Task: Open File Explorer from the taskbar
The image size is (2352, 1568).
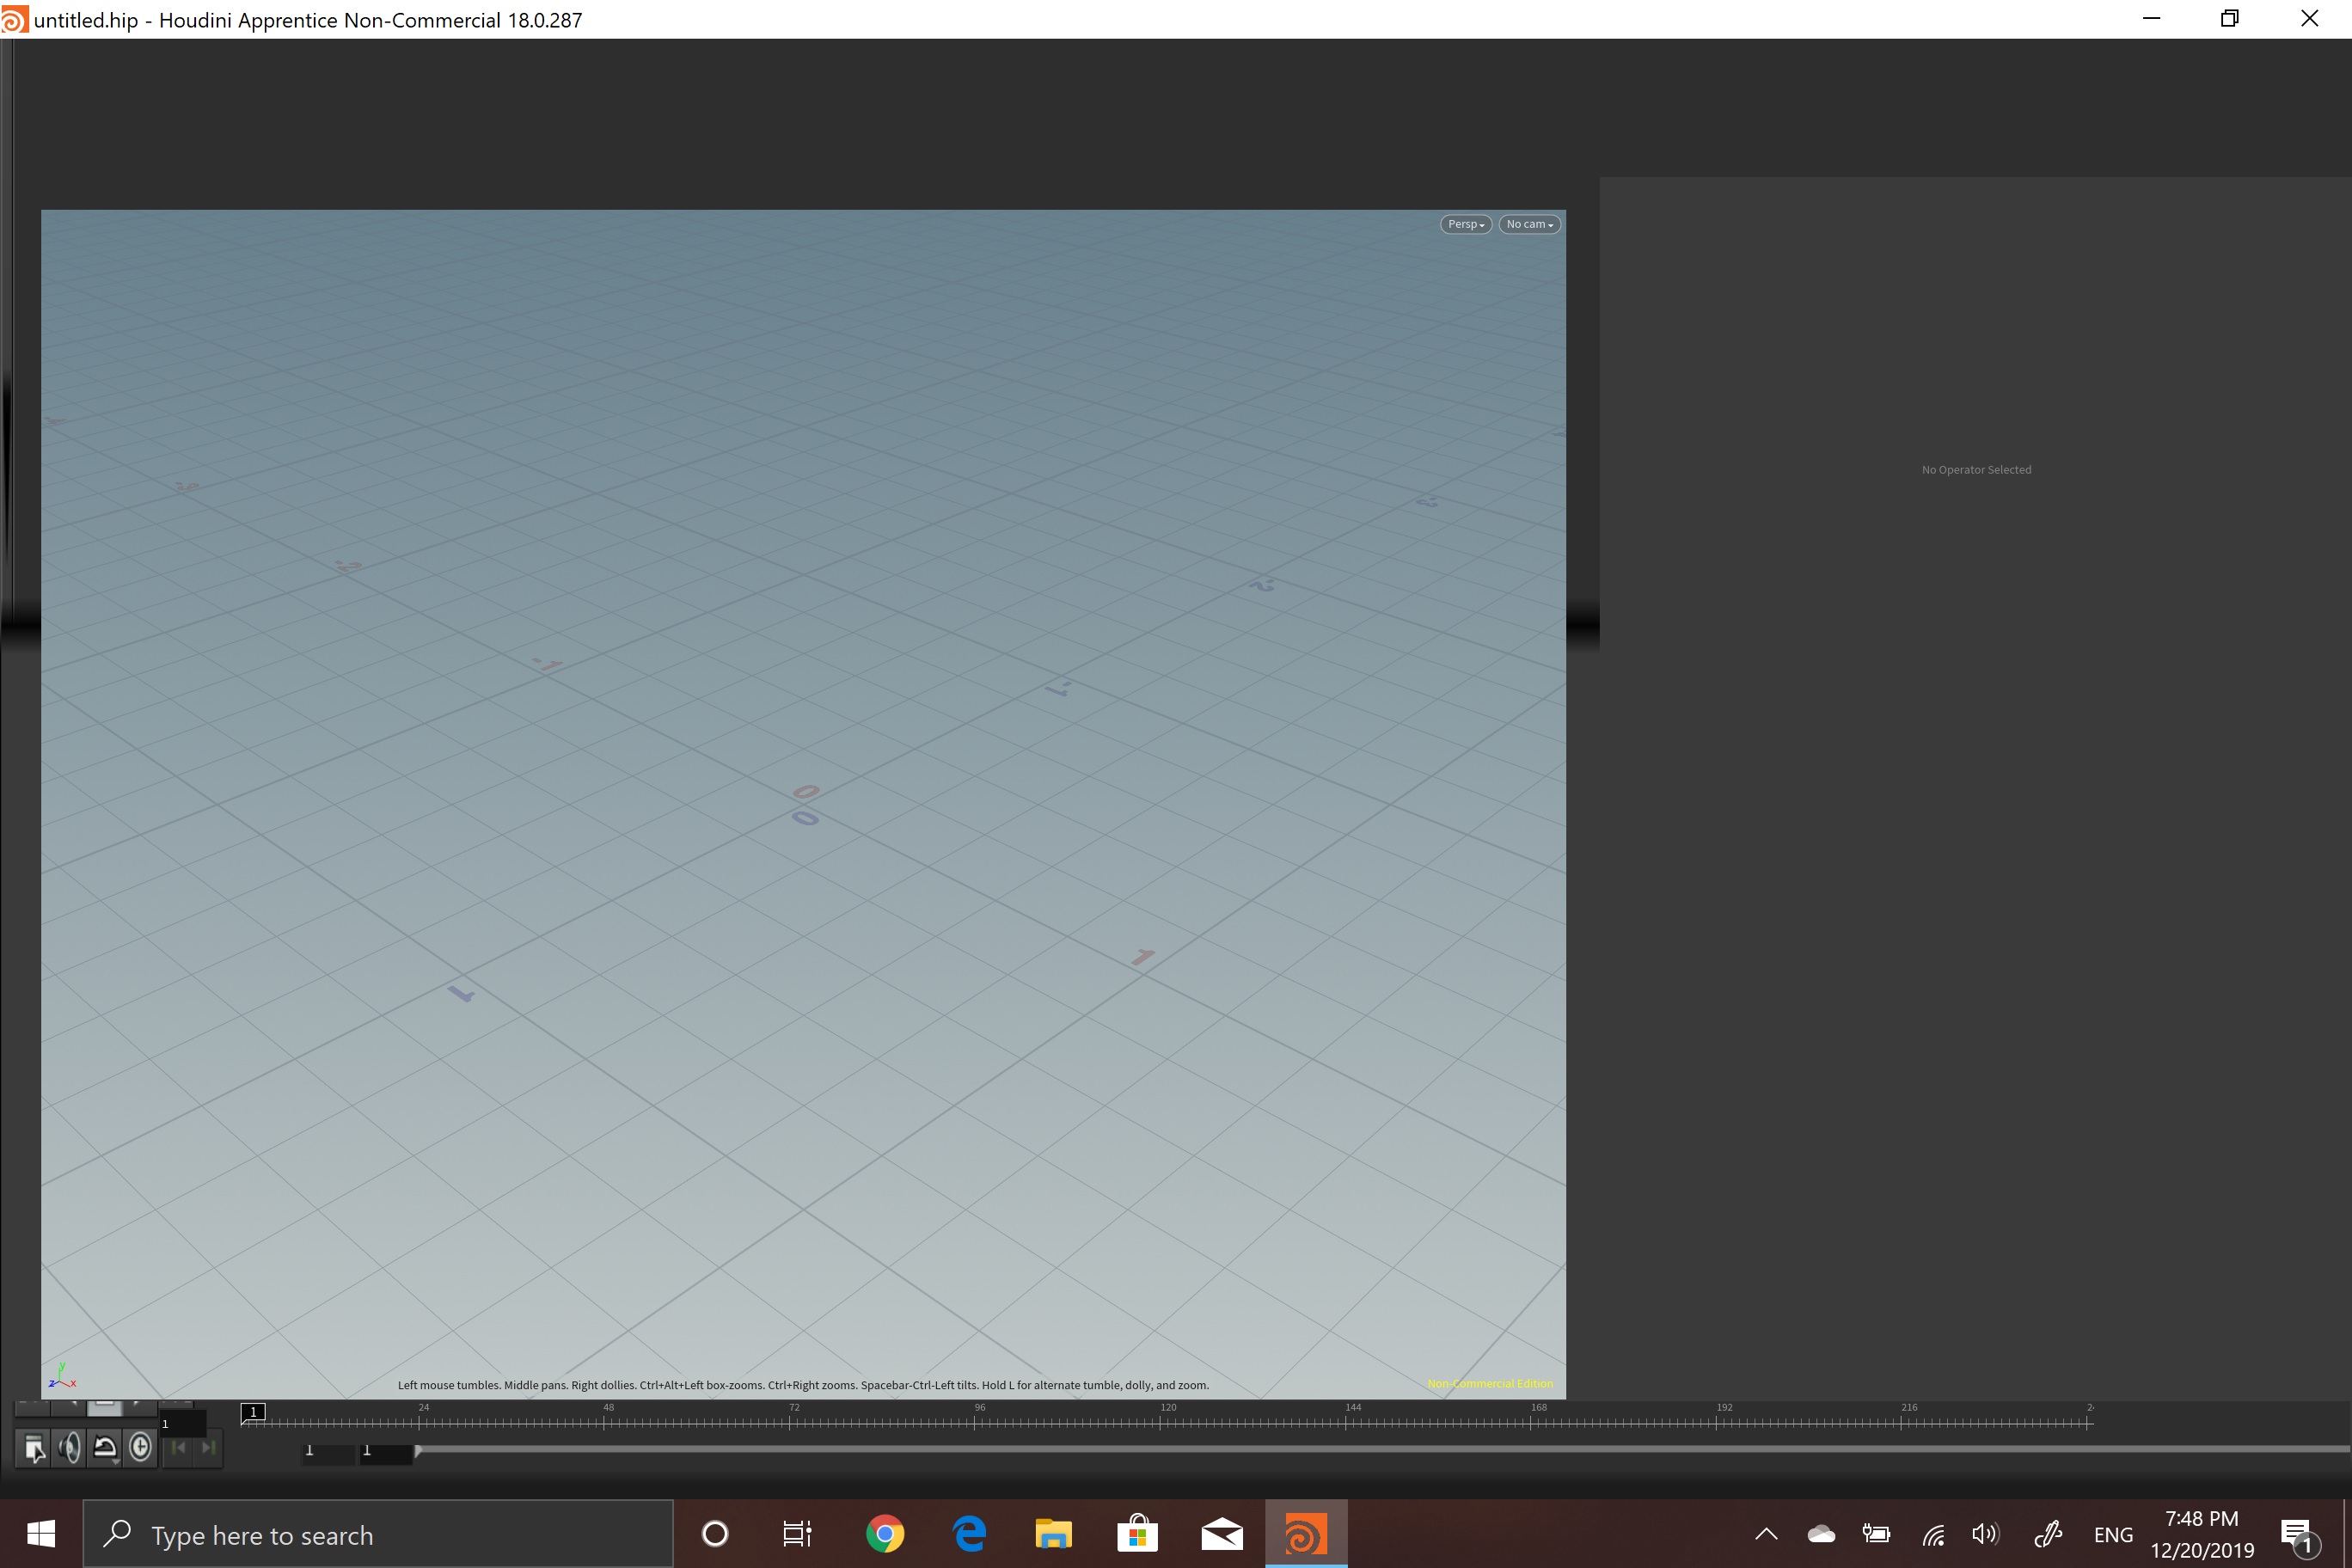Action: pyautogui.click(x=1053, y=1533)
